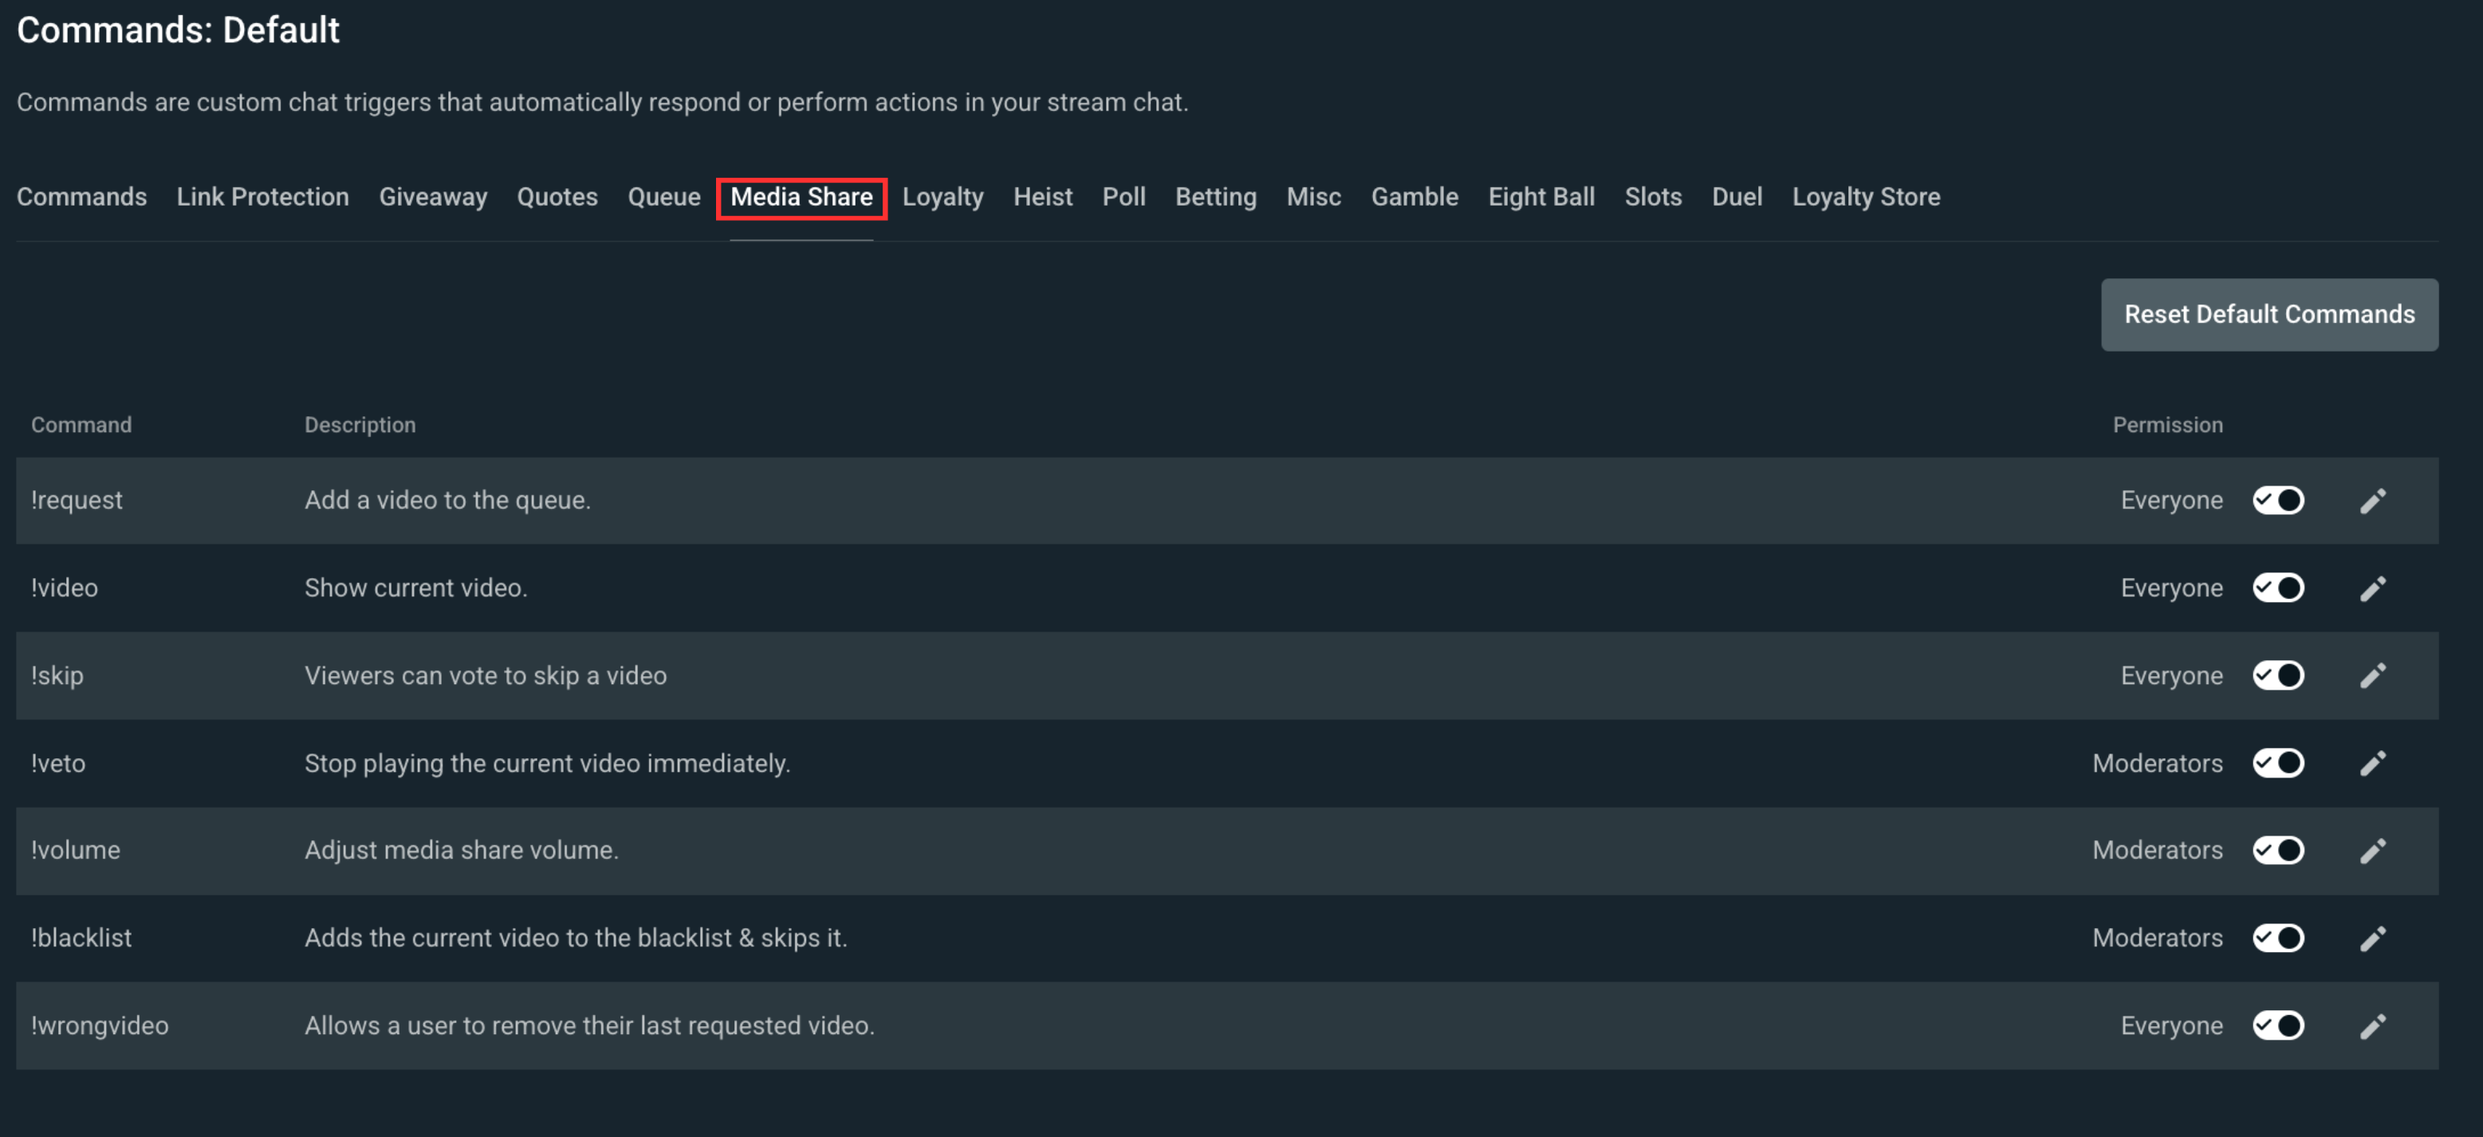Screen dimensions: 2483x1137
Task: Open the Link Protection tab
Action: [262, 198]
